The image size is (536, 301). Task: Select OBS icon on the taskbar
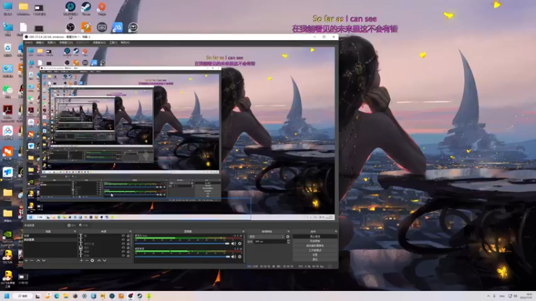[x=130, y=296]
